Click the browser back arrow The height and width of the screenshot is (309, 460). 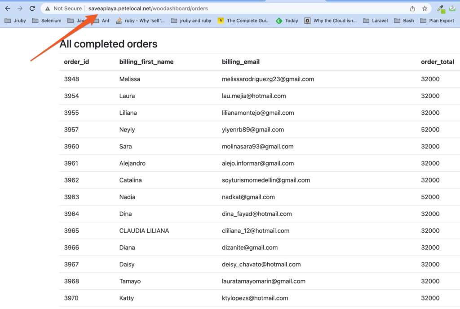[8, 9]
